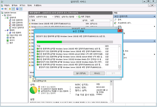
Task: Click the Up one level folder icon
Action: tap(10, 9)
